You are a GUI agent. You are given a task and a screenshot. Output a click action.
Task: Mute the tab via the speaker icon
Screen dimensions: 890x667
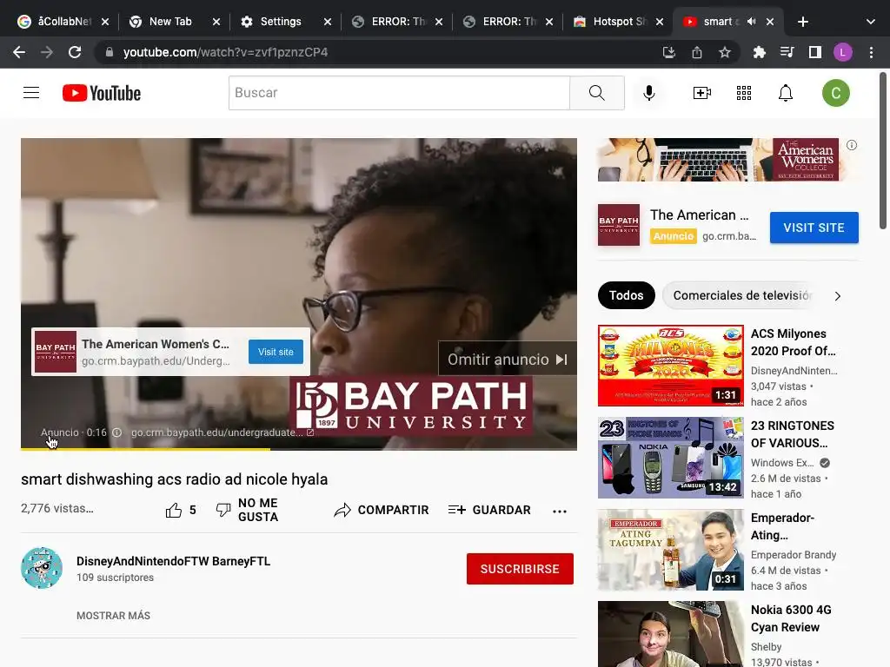(752, 22)
